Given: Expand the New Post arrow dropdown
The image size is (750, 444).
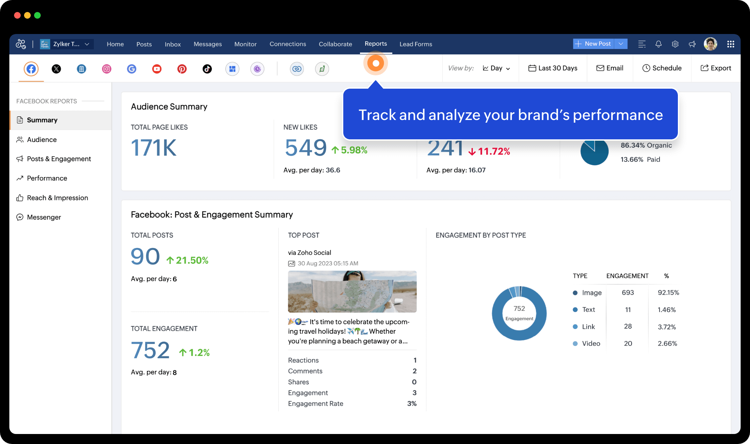Looking at the screenshot, I should 621,44.
